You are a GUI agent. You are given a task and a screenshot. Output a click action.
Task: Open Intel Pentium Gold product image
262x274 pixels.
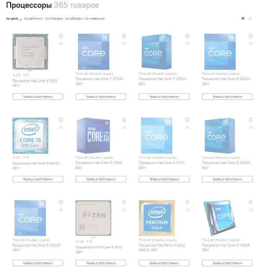click(x=157, y=218)
